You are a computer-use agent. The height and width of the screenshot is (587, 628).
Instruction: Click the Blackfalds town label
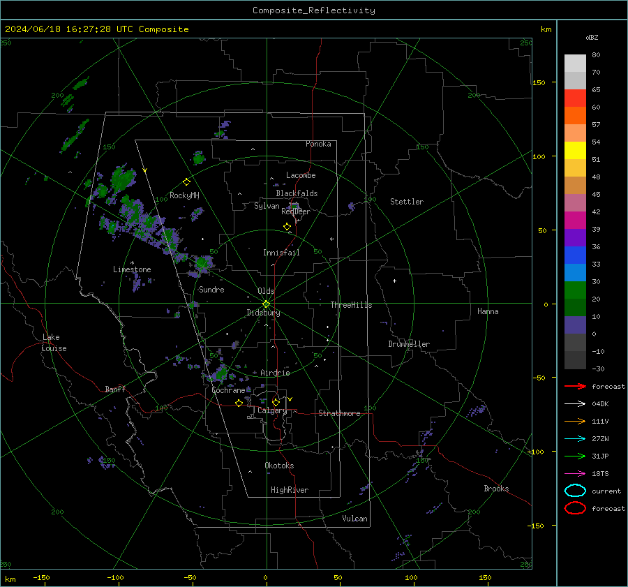pos(297,193)
